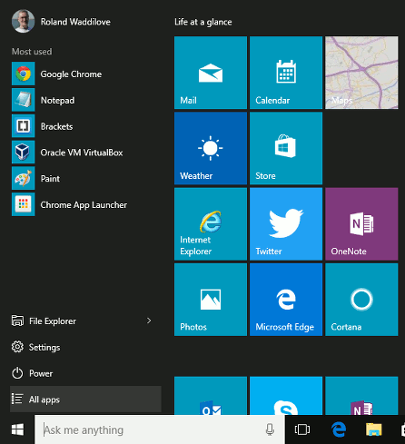
Task: Open the bottom OneNote tile
Action: 361,396
